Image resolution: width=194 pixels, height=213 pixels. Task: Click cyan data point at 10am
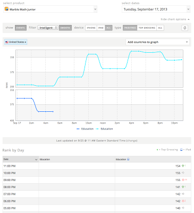coord(89,54)
